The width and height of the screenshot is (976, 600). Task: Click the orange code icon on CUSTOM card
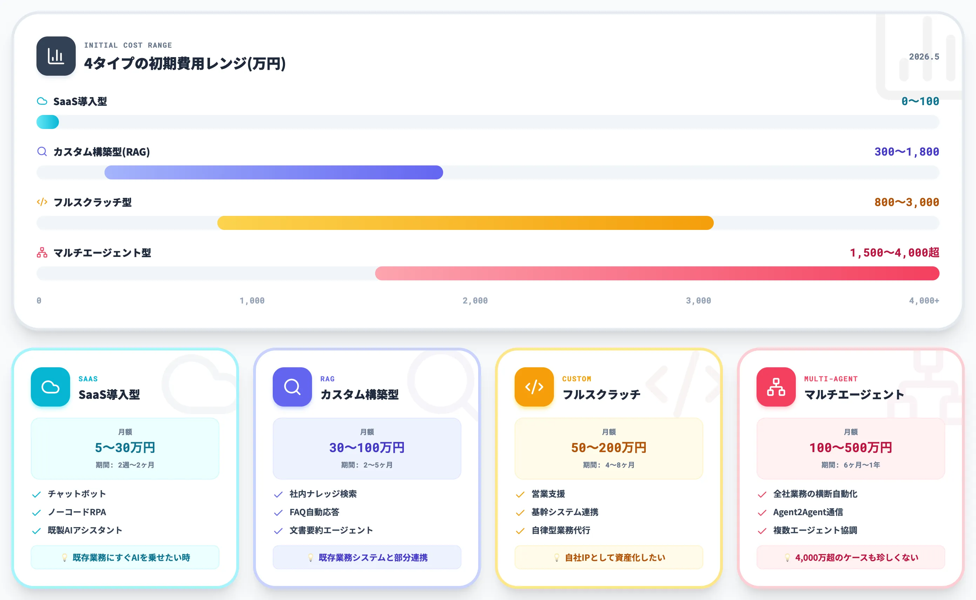pyautogui.click(x=534, y=387)
